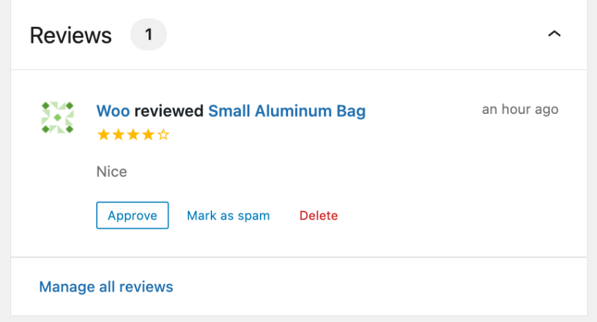This screenshot has width=597, height=322.
Task: Click the first filled rating star
Action: coord(104,135)
